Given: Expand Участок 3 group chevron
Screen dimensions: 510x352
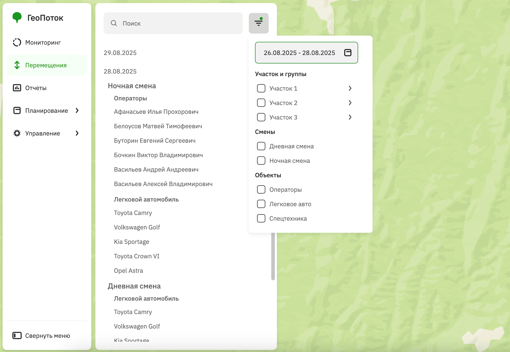Looking at the screenshot, I should point(350,117).
